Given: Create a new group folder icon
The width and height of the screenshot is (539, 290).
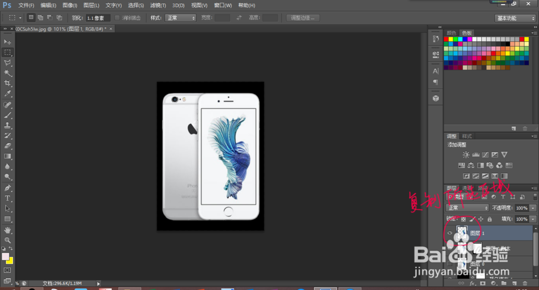Looking at the screenshot, I should click(x=503, y=284).
